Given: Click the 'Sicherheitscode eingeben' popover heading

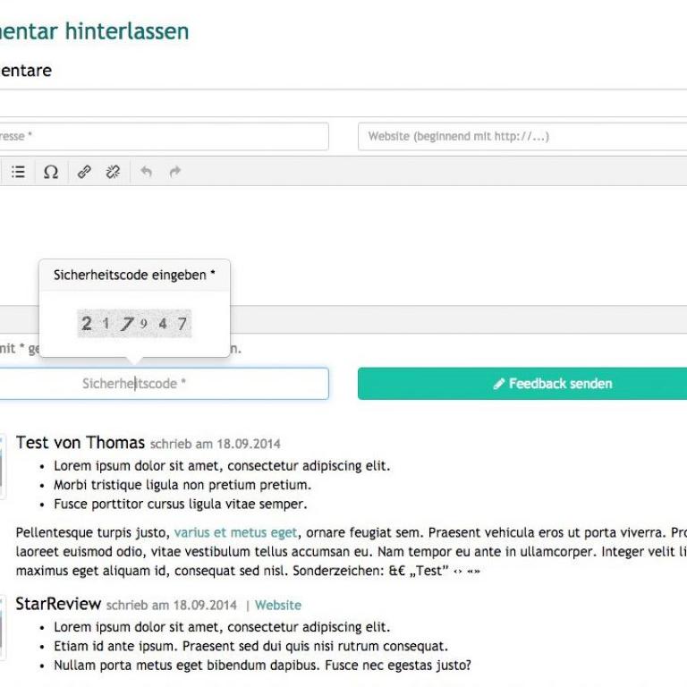Looking at the screenshot, I should (x=134, y=276).
